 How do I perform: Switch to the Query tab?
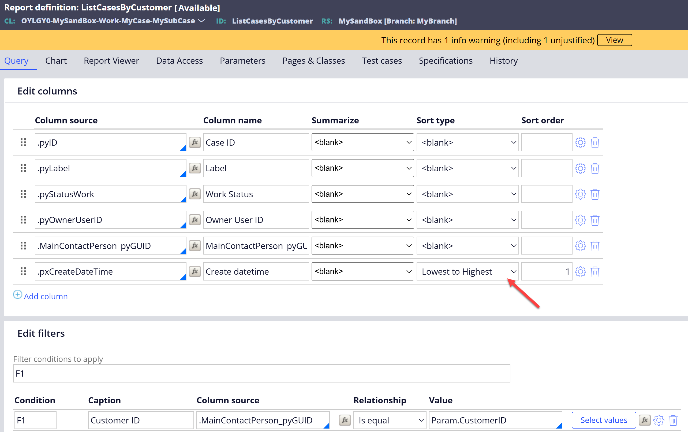point(16,60)
